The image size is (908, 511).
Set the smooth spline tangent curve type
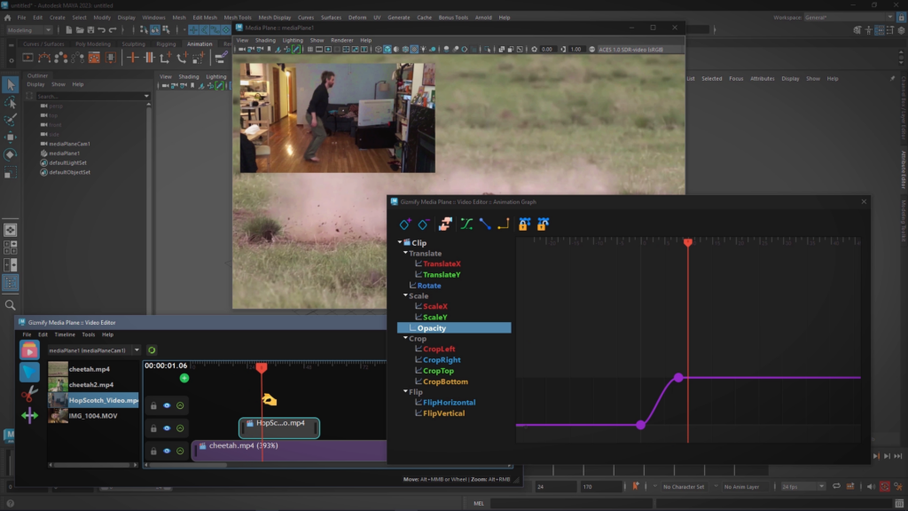click(x=466, y=224)
